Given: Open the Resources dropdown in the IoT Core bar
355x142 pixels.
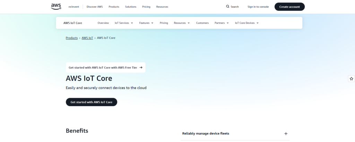Looking at the screenshot, I should click(x=182, y=23).
